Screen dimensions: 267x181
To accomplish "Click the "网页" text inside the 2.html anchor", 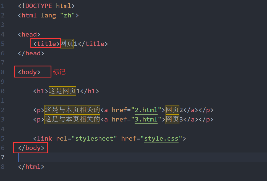I will click(x=172, y=110).
